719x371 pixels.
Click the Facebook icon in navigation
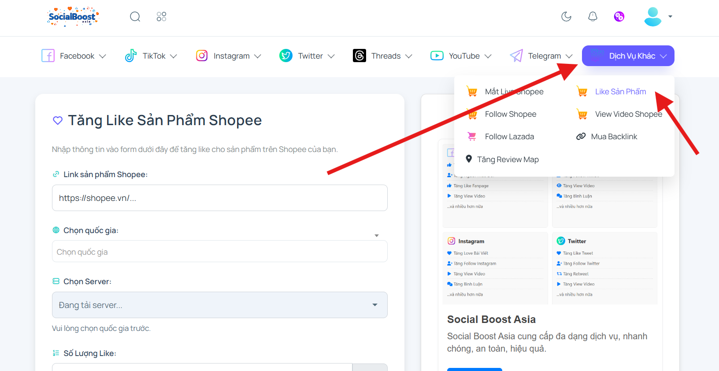pyautogui.click(x=48, y=56)
